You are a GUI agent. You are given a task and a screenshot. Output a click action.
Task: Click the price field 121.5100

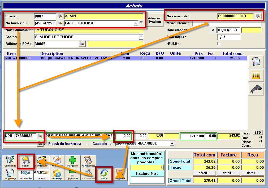coord(193,136)
